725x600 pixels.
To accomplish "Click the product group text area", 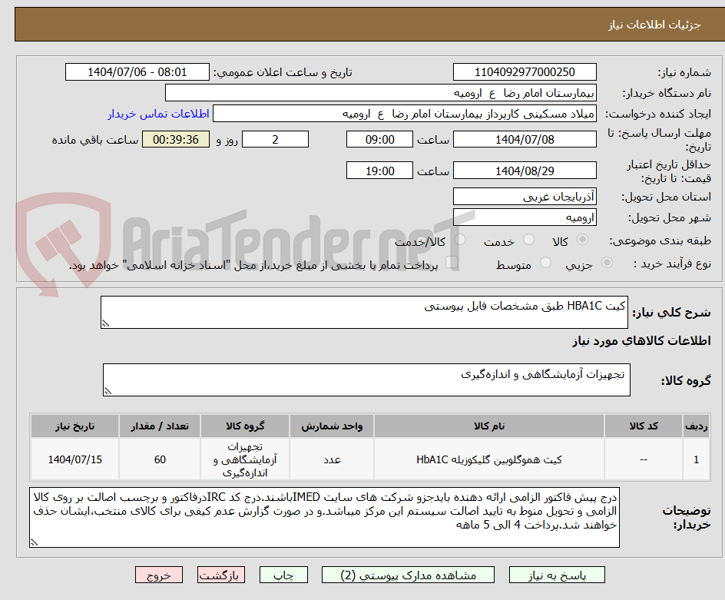I will pos(366,380).
